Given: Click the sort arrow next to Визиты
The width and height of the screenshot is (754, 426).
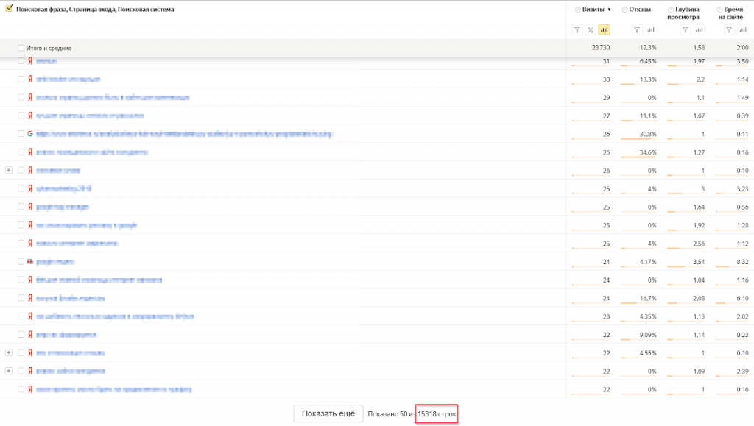Looking at the screenshot, I should pyautogui.click(x=609, y=10).
